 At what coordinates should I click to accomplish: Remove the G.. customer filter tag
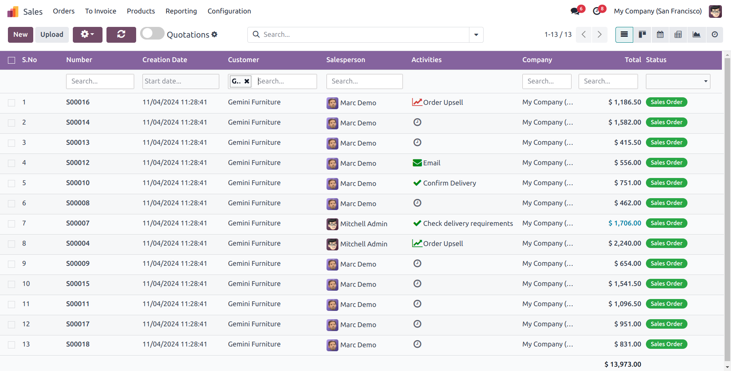(247, 81)
